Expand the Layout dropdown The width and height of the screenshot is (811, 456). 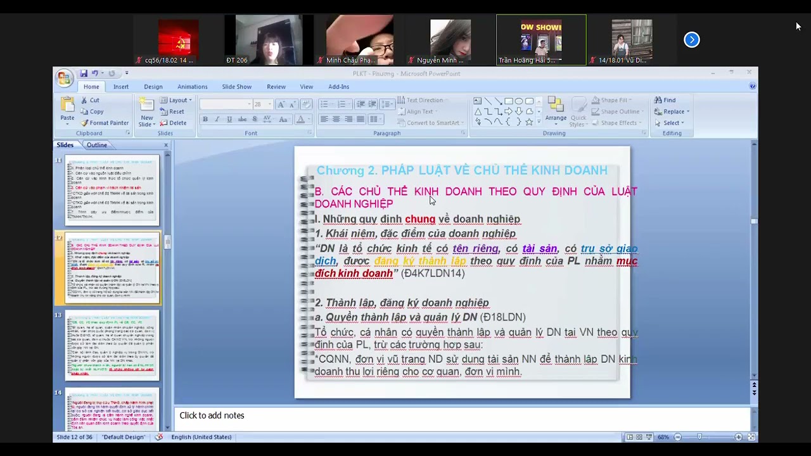176,100
